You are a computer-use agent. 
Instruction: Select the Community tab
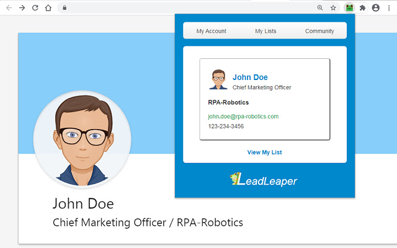point(319,31)
